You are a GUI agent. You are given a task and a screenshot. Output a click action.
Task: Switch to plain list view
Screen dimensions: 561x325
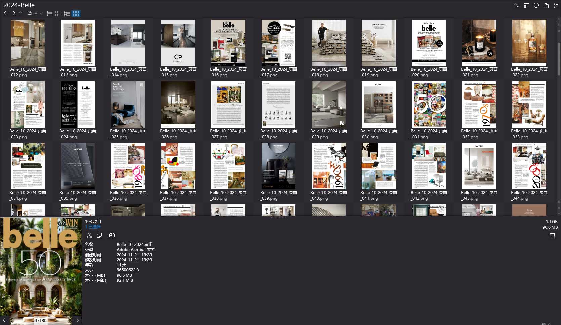pos(49,13)
